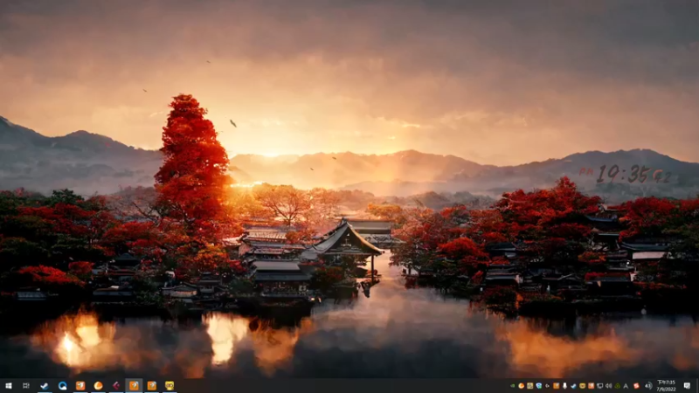Open Task View from the taskbar
Screen dimensions: 699x393
(26, 386)
